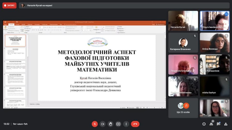232x130 pixels.
Task: Leave the call with red hang-up button
Action: [x=135, y=124]
